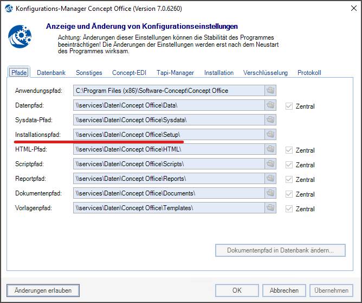Click into the Reportpfad field
Screen dimensions: 362x303
169,178
